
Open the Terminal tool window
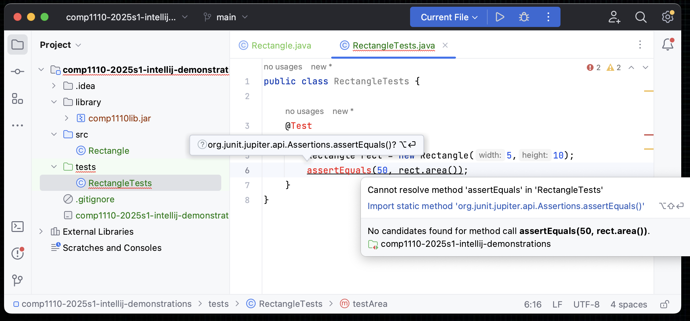click(17, 227)
